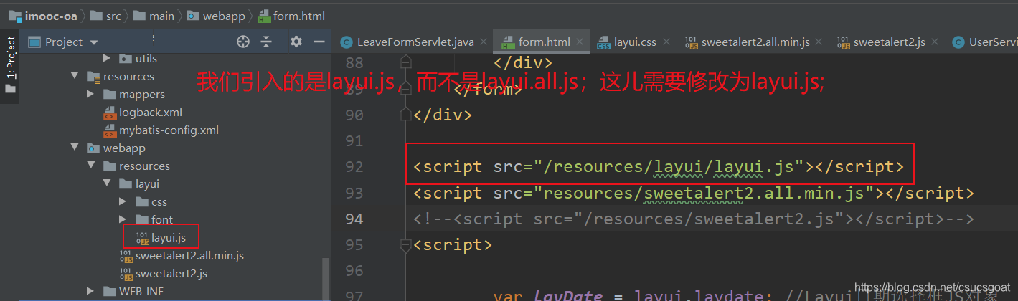1018x301 pixels.
Task: Close the layui.css tab
Action: (666, 42)
